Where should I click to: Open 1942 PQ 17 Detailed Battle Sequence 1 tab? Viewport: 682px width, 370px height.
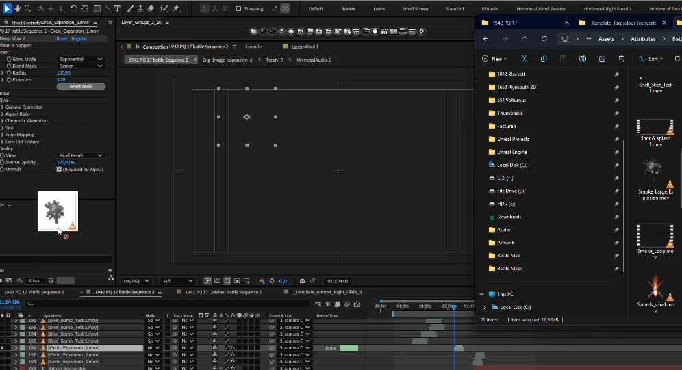point(223,292)
